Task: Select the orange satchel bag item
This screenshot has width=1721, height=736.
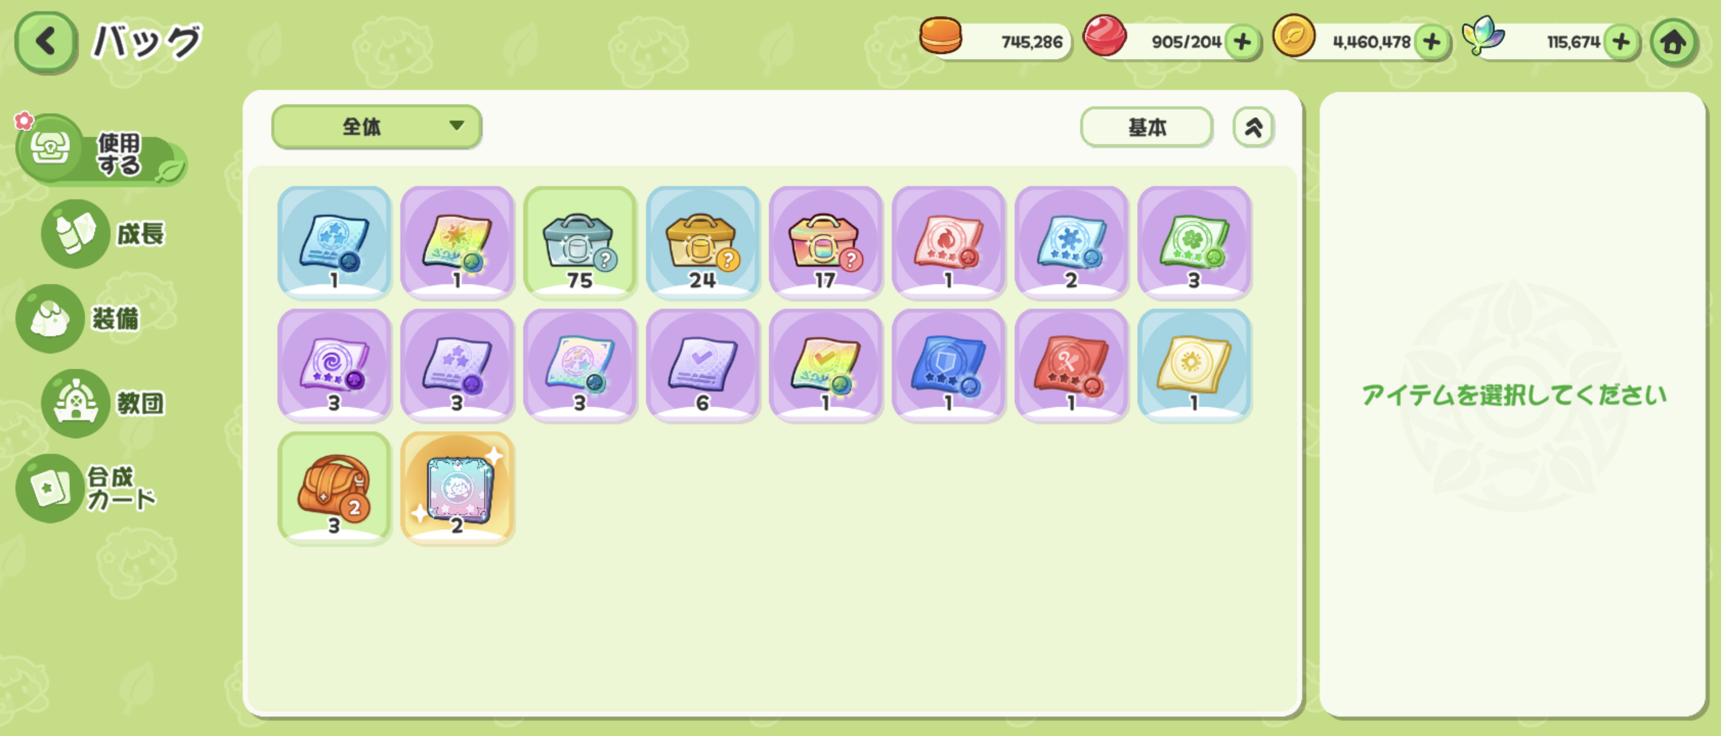Action: 334,488
